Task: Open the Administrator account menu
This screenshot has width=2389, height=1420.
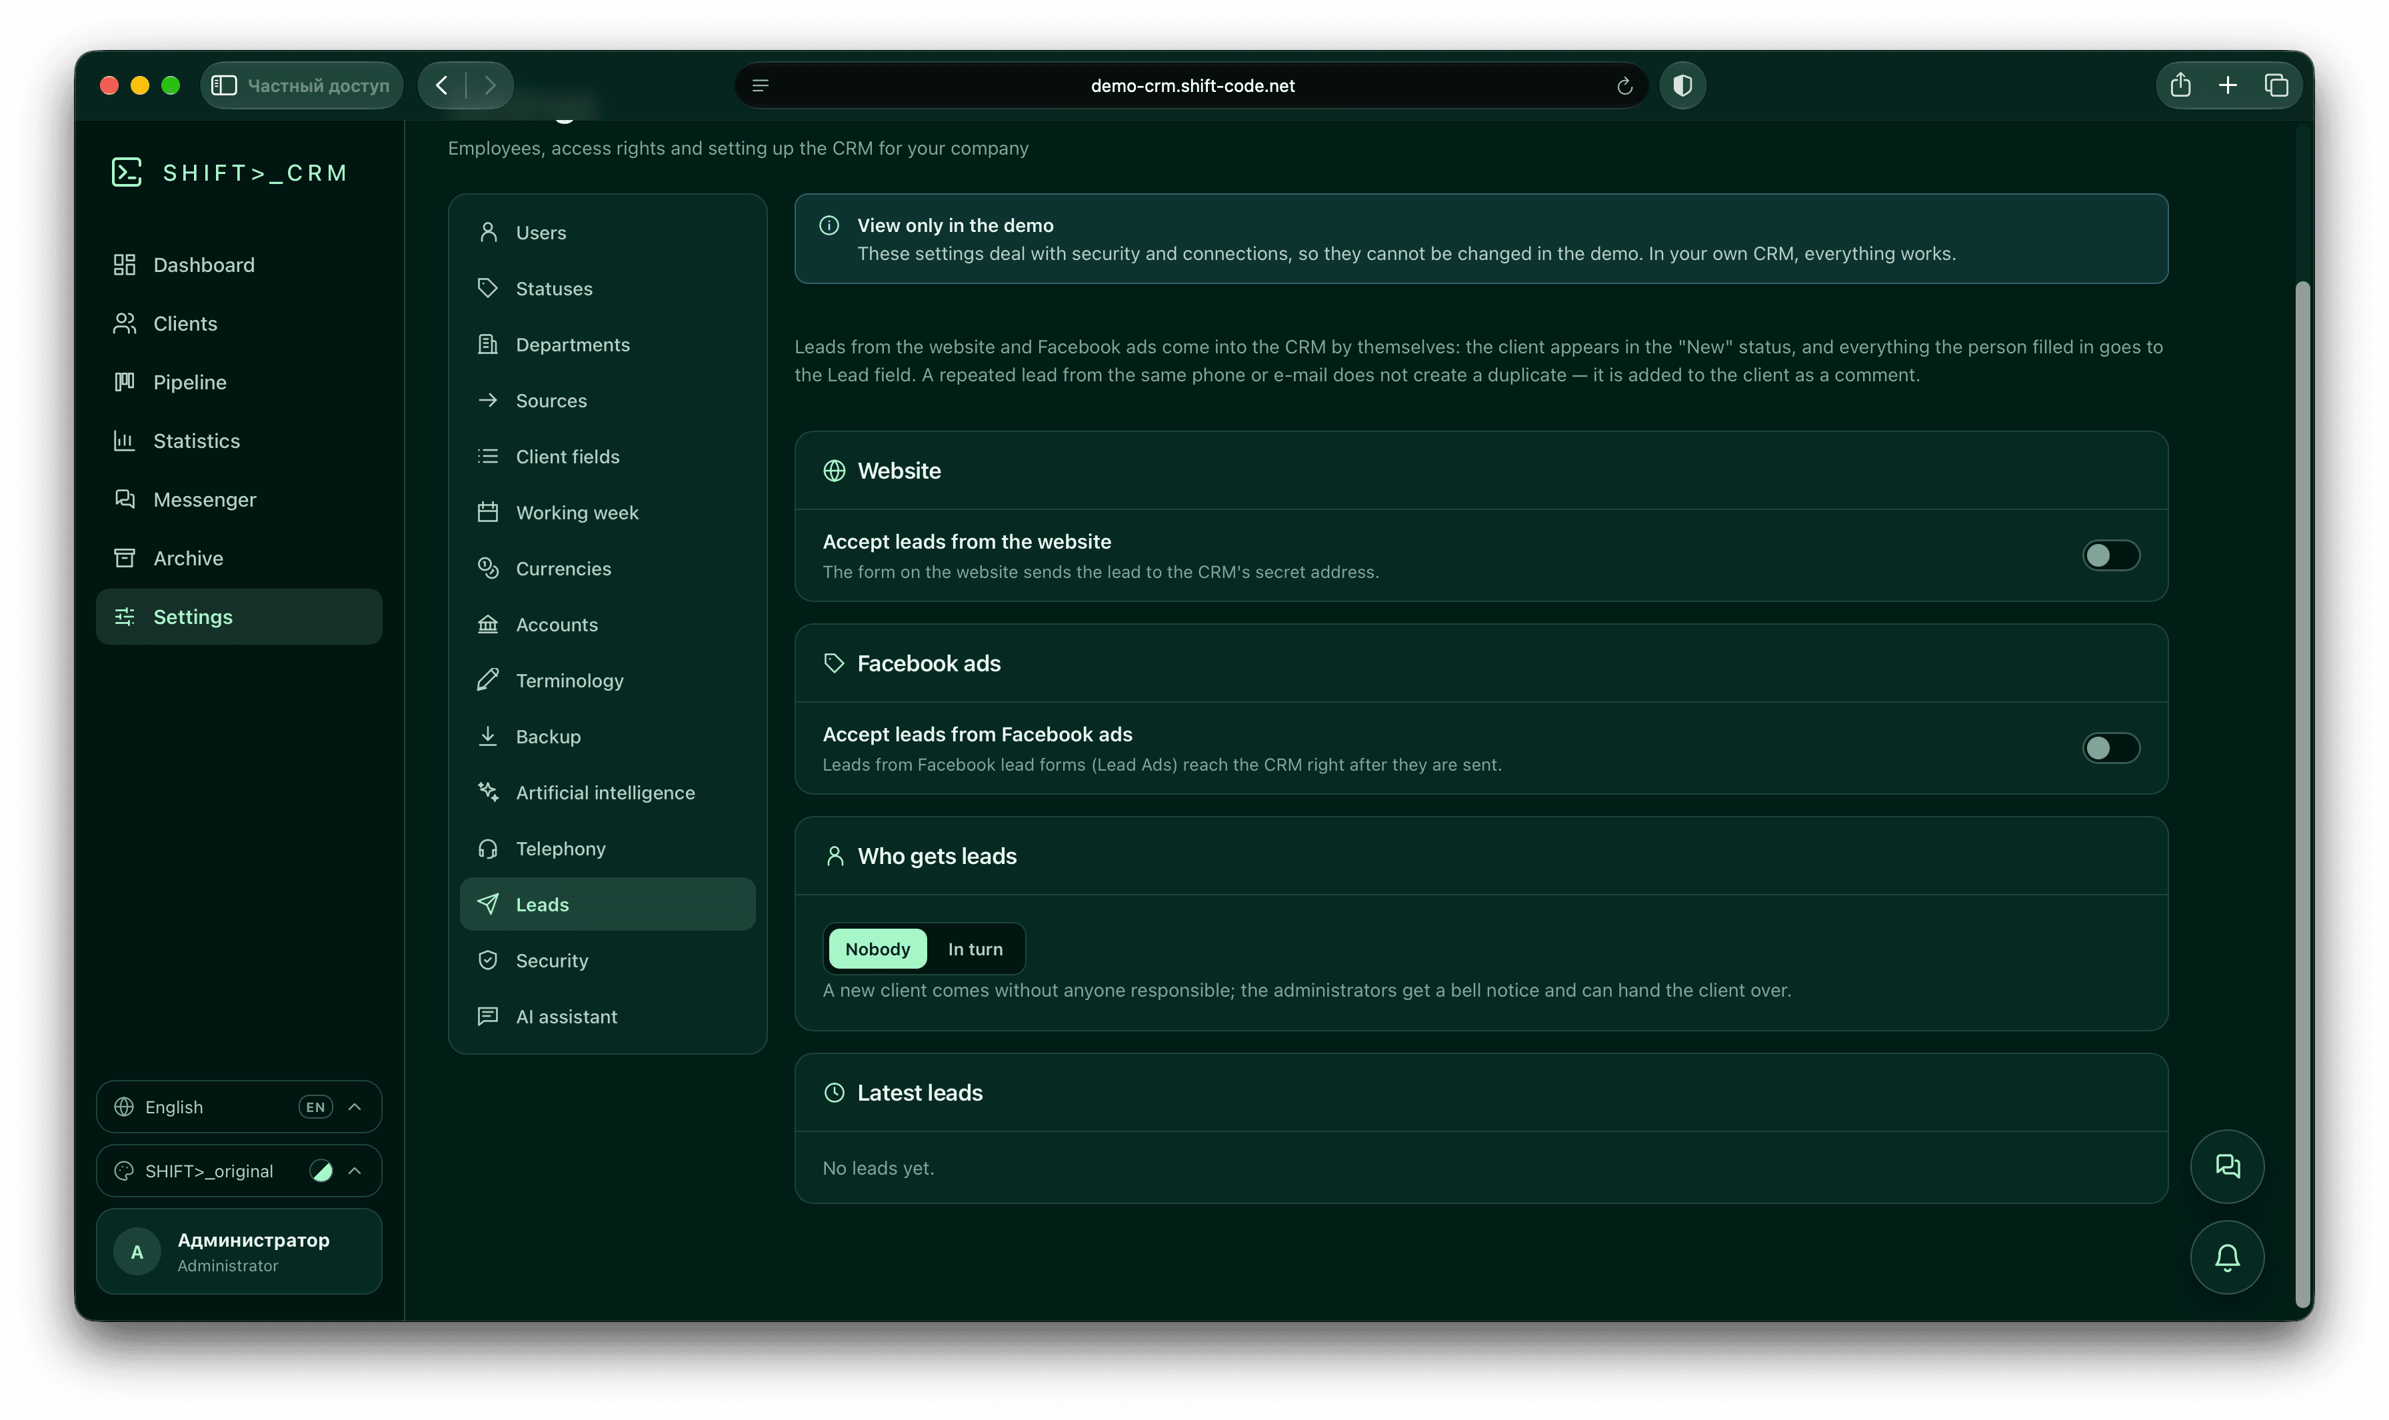Action: (239, 1251)
